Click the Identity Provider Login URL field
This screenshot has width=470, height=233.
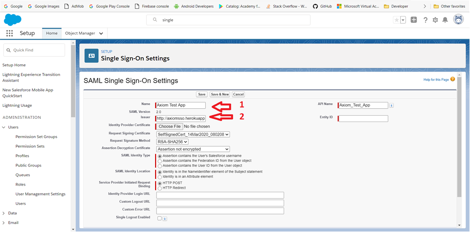tap(220, 195)
